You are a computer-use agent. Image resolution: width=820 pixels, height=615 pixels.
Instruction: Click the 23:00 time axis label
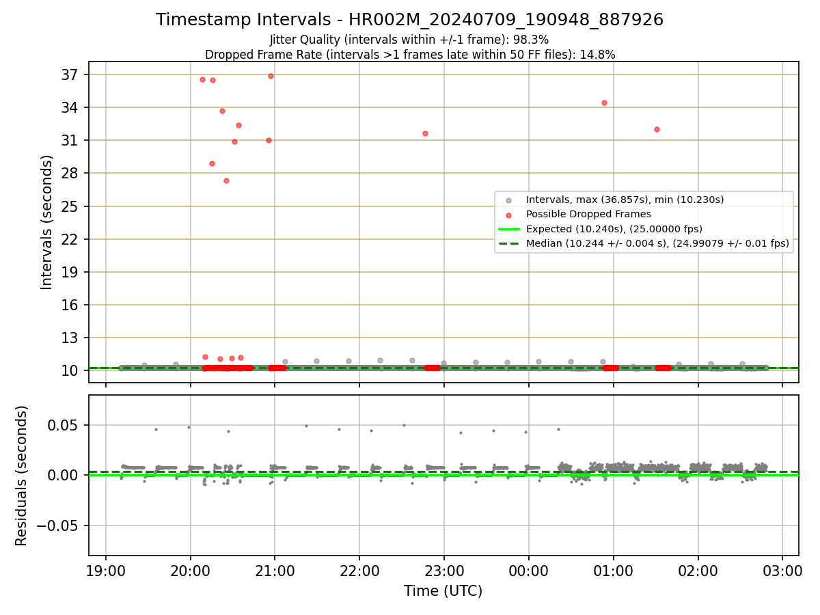pyautogui.click(x=444, y=571)
